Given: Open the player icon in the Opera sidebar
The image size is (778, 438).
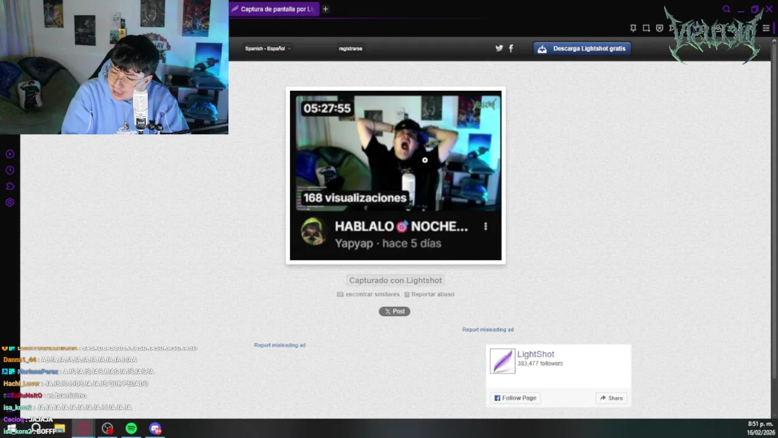Looking at the screenshot, I should click(10, 155).
